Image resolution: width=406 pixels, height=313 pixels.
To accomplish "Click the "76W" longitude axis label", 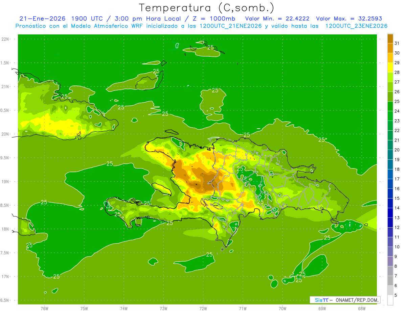I will (44, 308).
